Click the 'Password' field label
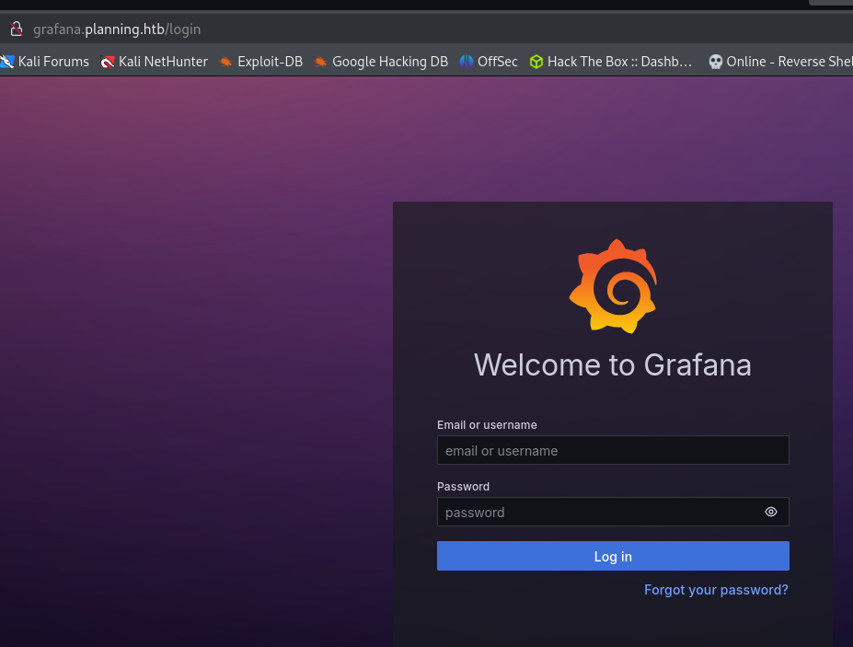The width and height of the screenshot is (853, 647). point(463,486)
